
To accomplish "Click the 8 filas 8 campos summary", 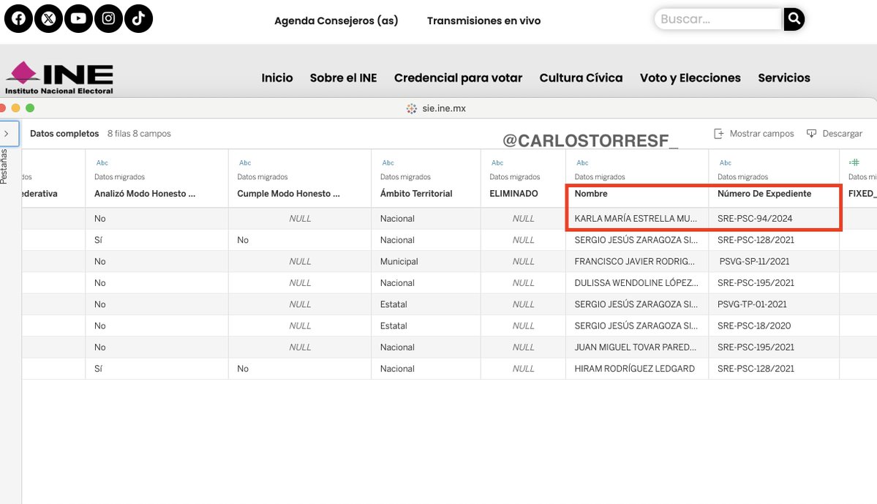I will 139,134.
